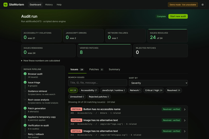Toggle the light/dark theme sun icon

(x=203, y=5)
